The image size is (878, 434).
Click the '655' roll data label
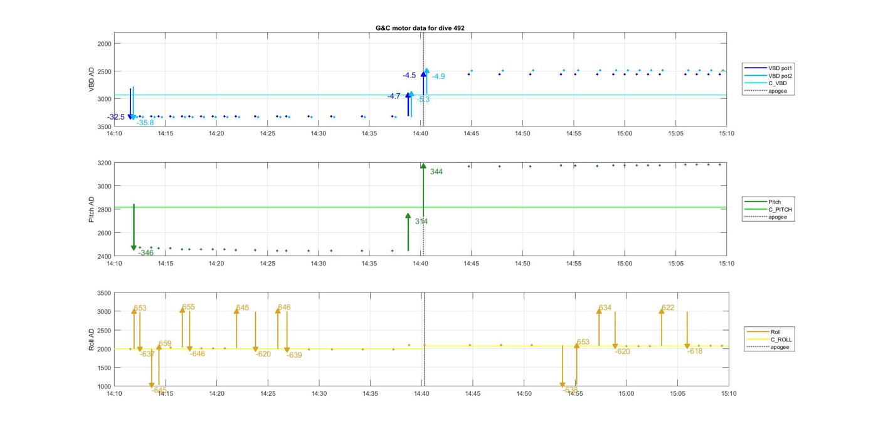tap(188, 307)
